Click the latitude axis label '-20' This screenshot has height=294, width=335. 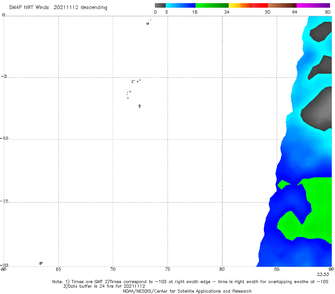(x=4, y=265)
